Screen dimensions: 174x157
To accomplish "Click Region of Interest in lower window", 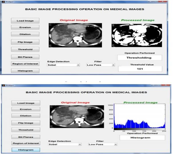I will [26, 143].
